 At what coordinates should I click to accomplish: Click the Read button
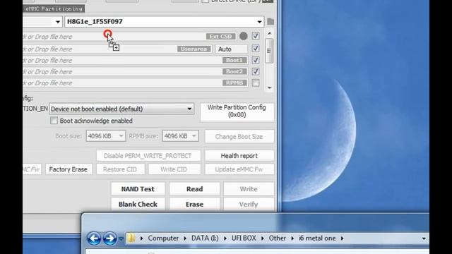click(x=195, y=189)
